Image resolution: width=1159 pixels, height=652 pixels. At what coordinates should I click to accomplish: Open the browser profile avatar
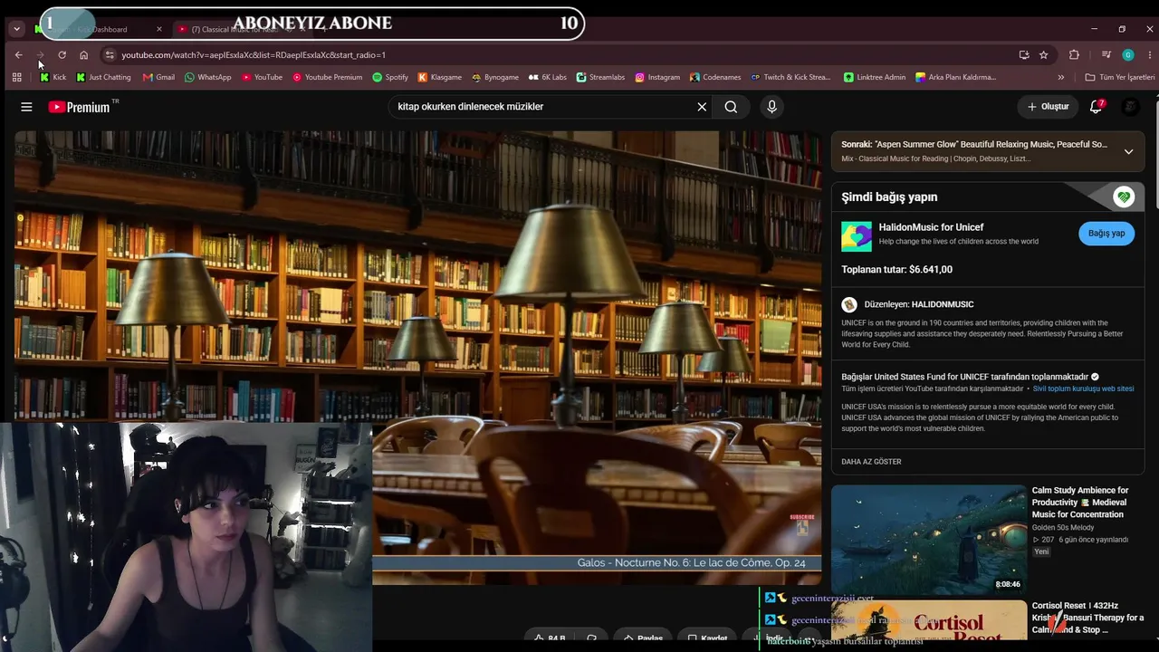click(x=1128, y=54)
